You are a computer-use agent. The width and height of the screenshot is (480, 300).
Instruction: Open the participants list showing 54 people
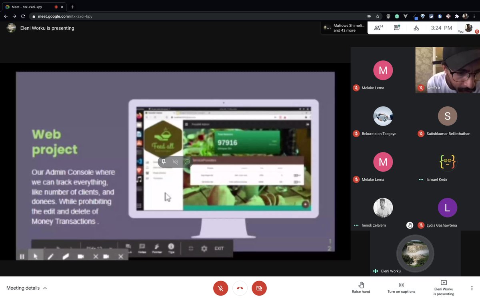tap(378, 28)
